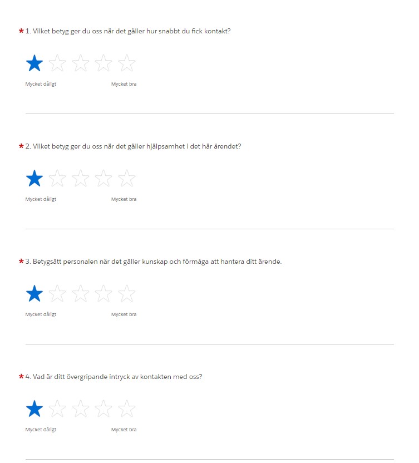Viewport: 419px width, 463px height.
Task: Rate helpfulness with two stars
Action: (57, 178)
